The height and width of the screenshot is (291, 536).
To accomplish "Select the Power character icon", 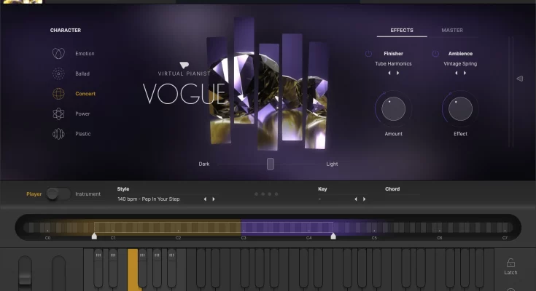I will click(x=58, y=113).
